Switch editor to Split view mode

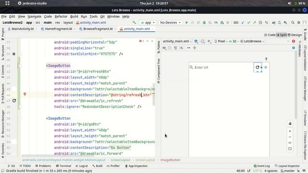coord(282,35)
